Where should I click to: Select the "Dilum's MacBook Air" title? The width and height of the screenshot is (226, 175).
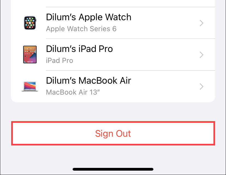pos(88,81)
